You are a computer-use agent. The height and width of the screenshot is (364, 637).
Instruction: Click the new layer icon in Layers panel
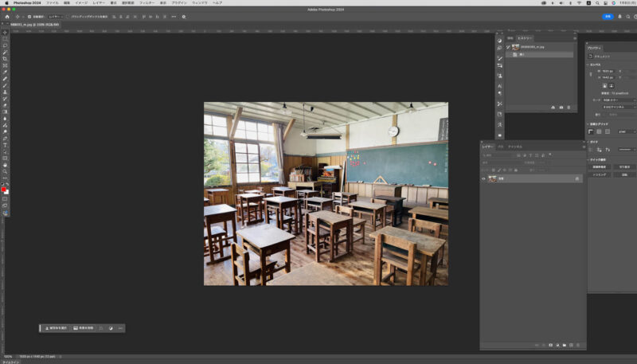point(571,345)
